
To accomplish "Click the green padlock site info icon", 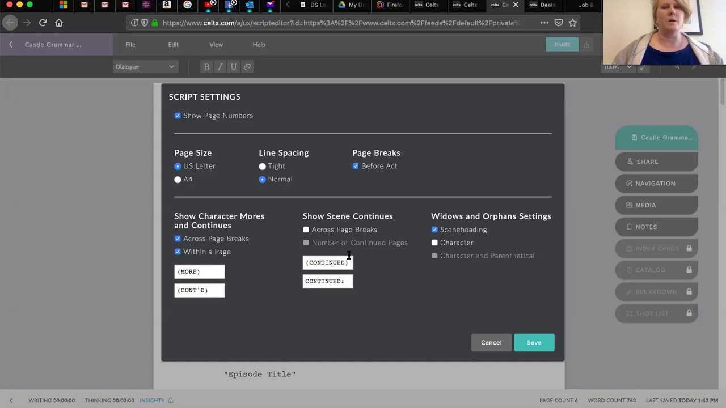I will [x=155, y=23].
